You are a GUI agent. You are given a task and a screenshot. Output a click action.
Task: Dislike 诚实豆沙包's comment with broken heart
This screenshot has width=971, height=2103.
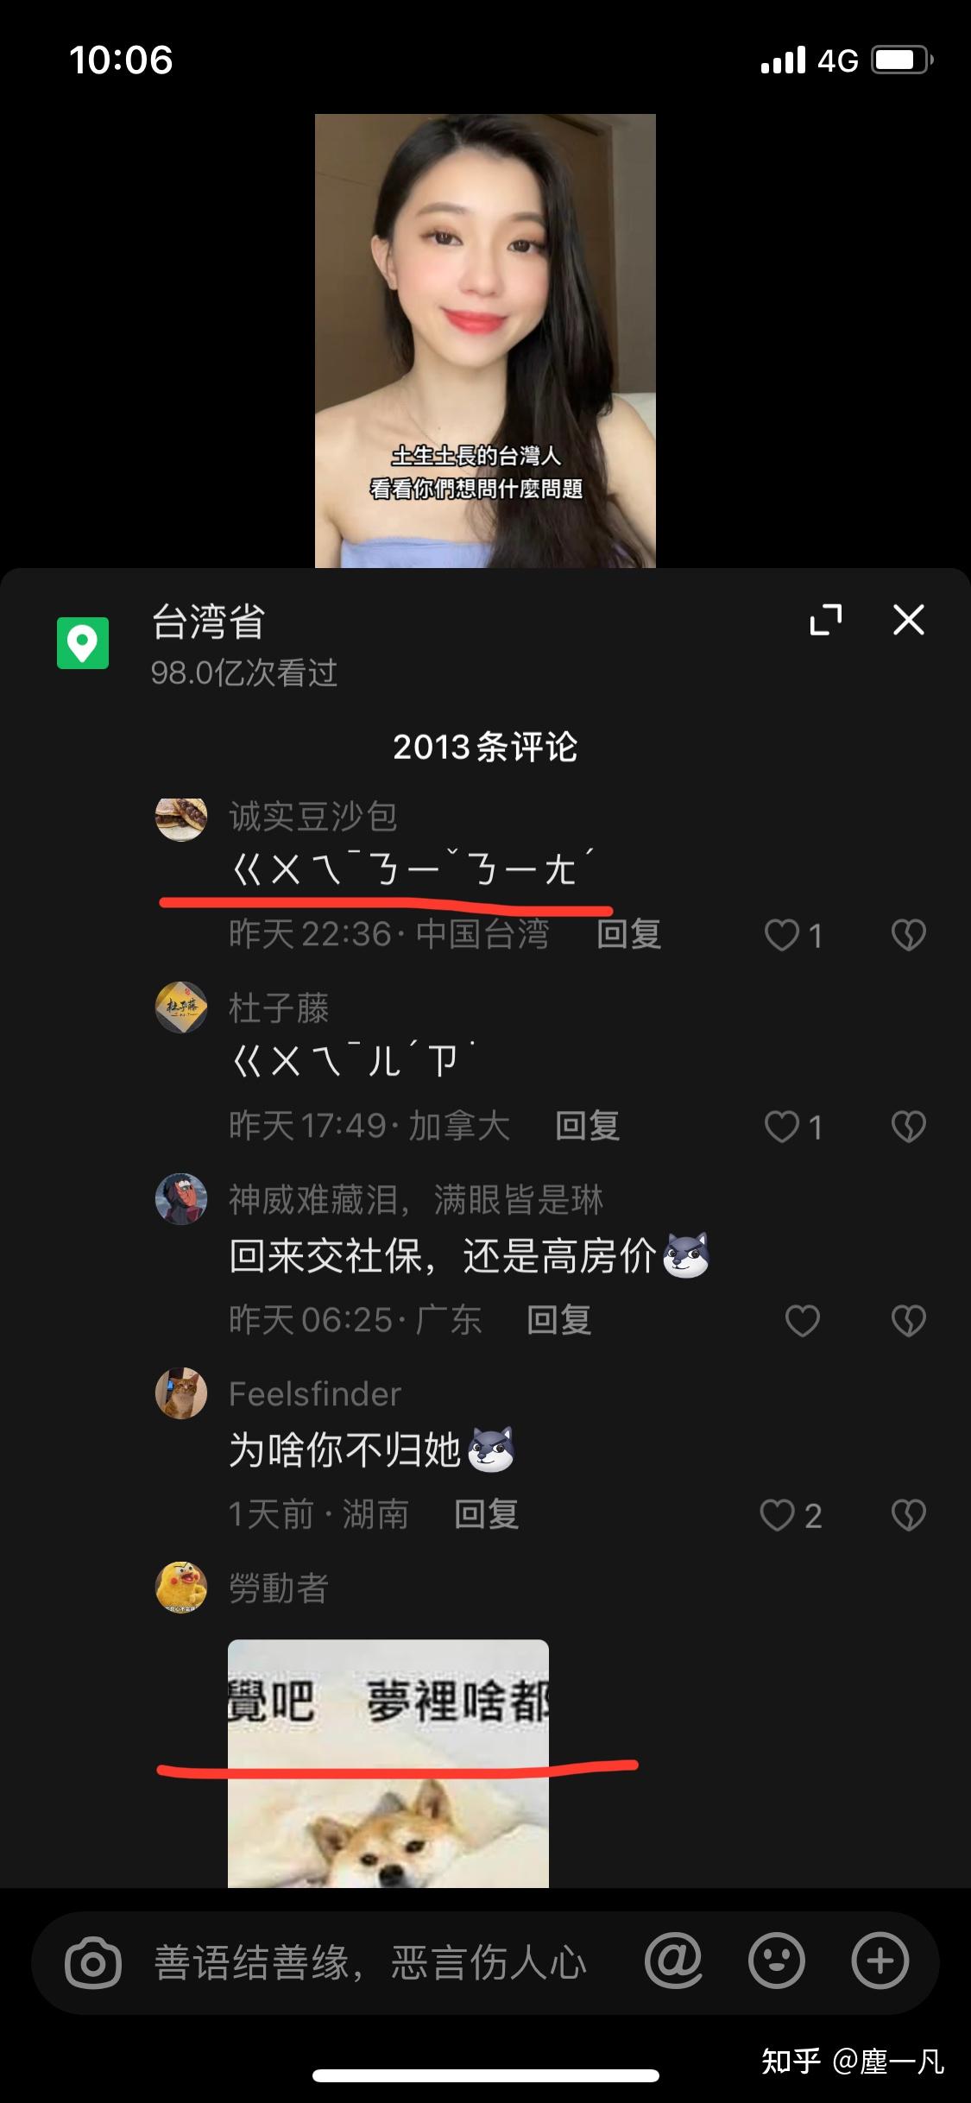click(x=908, y=935)
